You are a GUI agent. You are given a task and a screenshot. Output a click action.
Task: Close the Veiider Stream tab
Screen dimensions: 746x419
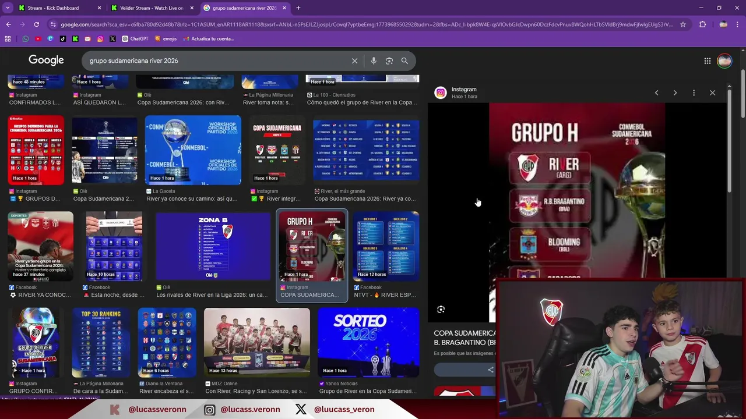(x=192, y=8)
